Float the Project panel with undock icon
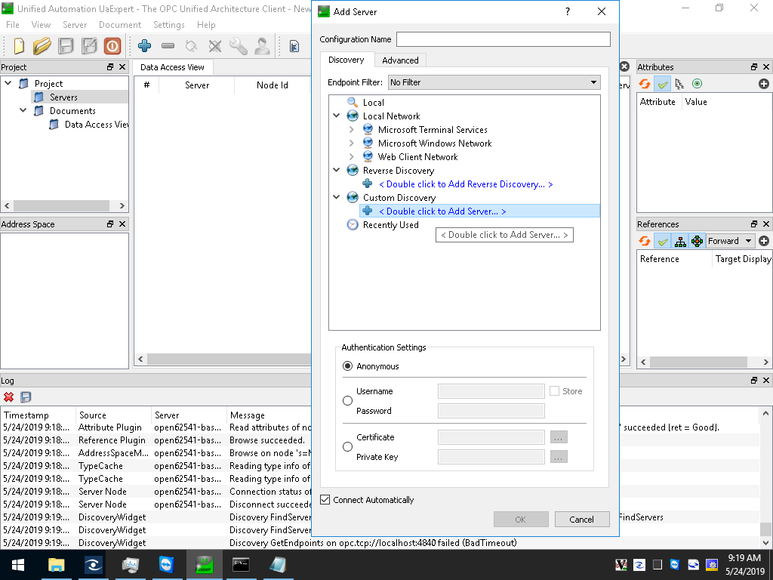This screenshot has height=580, width=773. [x=110, y=67]
